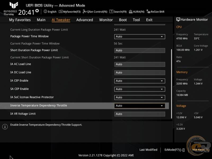212x159 pixels.
Task: Go to the Monitor tab
Action: (106, 20)
